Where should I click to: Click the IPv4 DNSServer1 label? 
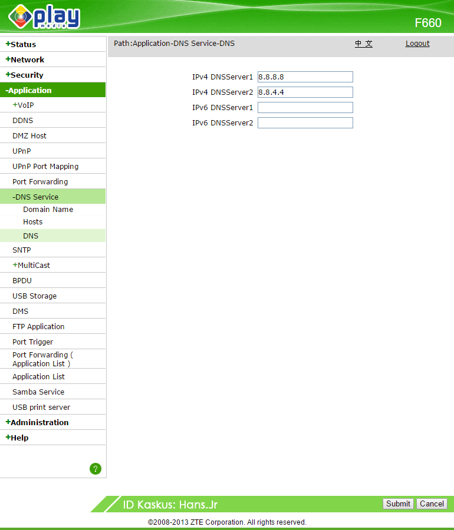point(223,77)
